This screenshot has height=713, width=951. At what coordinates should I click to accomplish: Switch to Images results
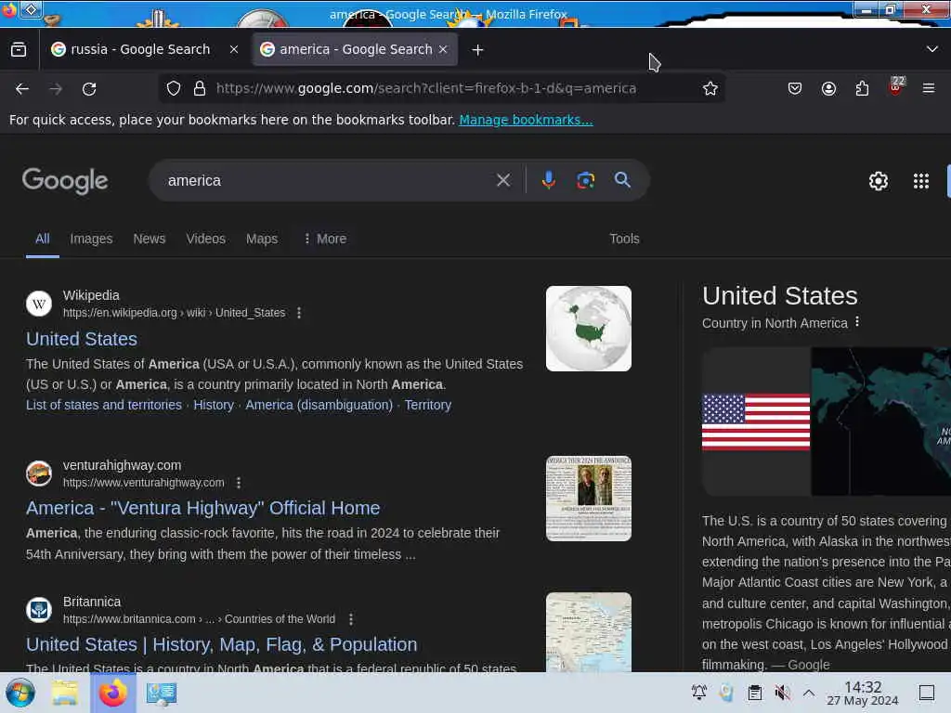pos(91,239)
